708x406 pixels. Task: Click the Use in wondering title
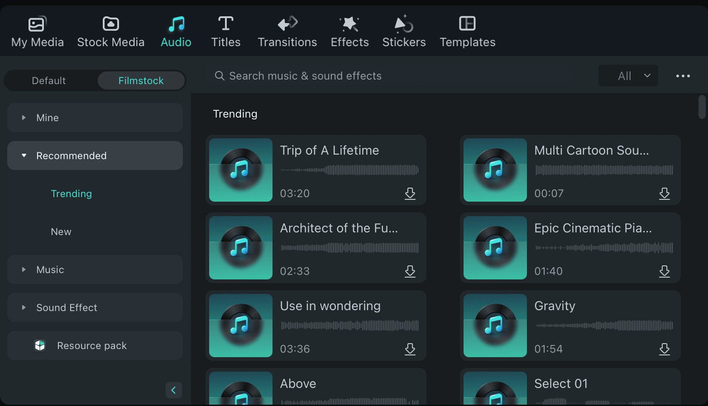click(330, 306)
